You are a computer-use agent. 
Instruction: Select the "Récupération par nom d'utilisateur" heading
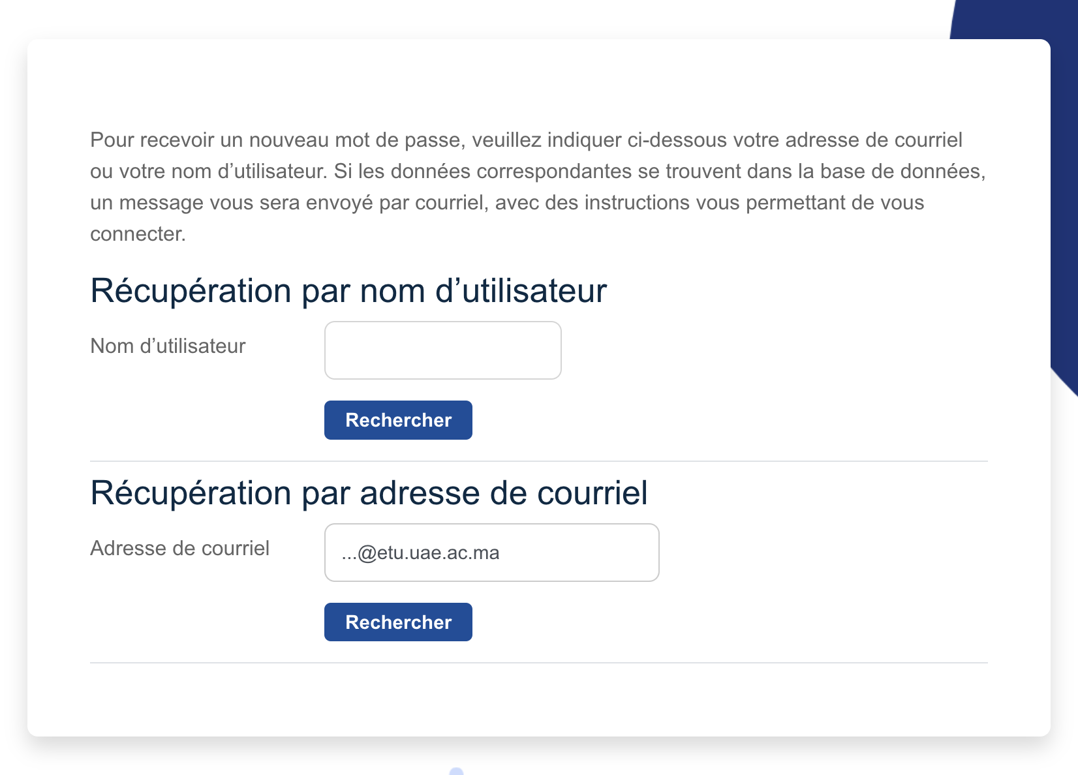coord(348,291)
